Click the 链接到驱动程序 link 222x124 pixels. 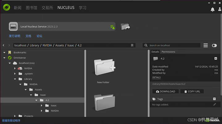coord(11,121)
